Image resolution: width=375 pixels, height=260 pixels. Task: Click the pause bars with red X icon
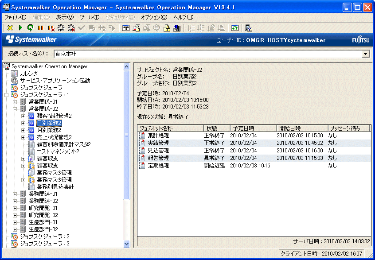pyautogui.click(x=51, y=28)
